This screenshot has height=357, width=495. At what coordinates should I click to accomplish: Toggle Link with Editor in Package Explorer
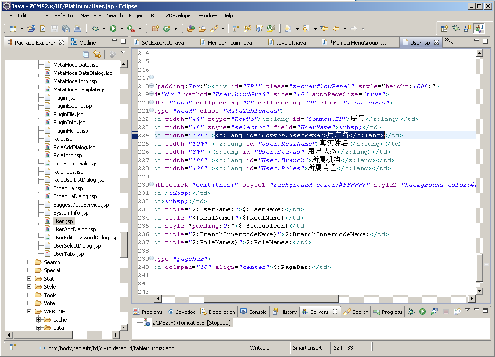click(97, 54)
